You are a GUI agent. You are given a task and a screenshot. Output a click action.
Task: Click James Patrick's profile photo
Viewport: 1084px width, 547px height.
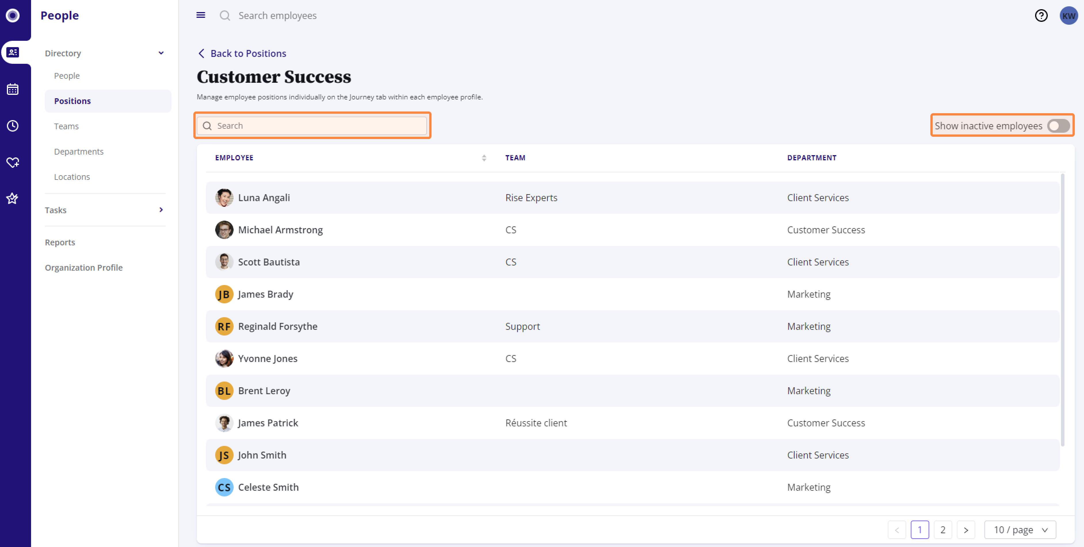224,423
